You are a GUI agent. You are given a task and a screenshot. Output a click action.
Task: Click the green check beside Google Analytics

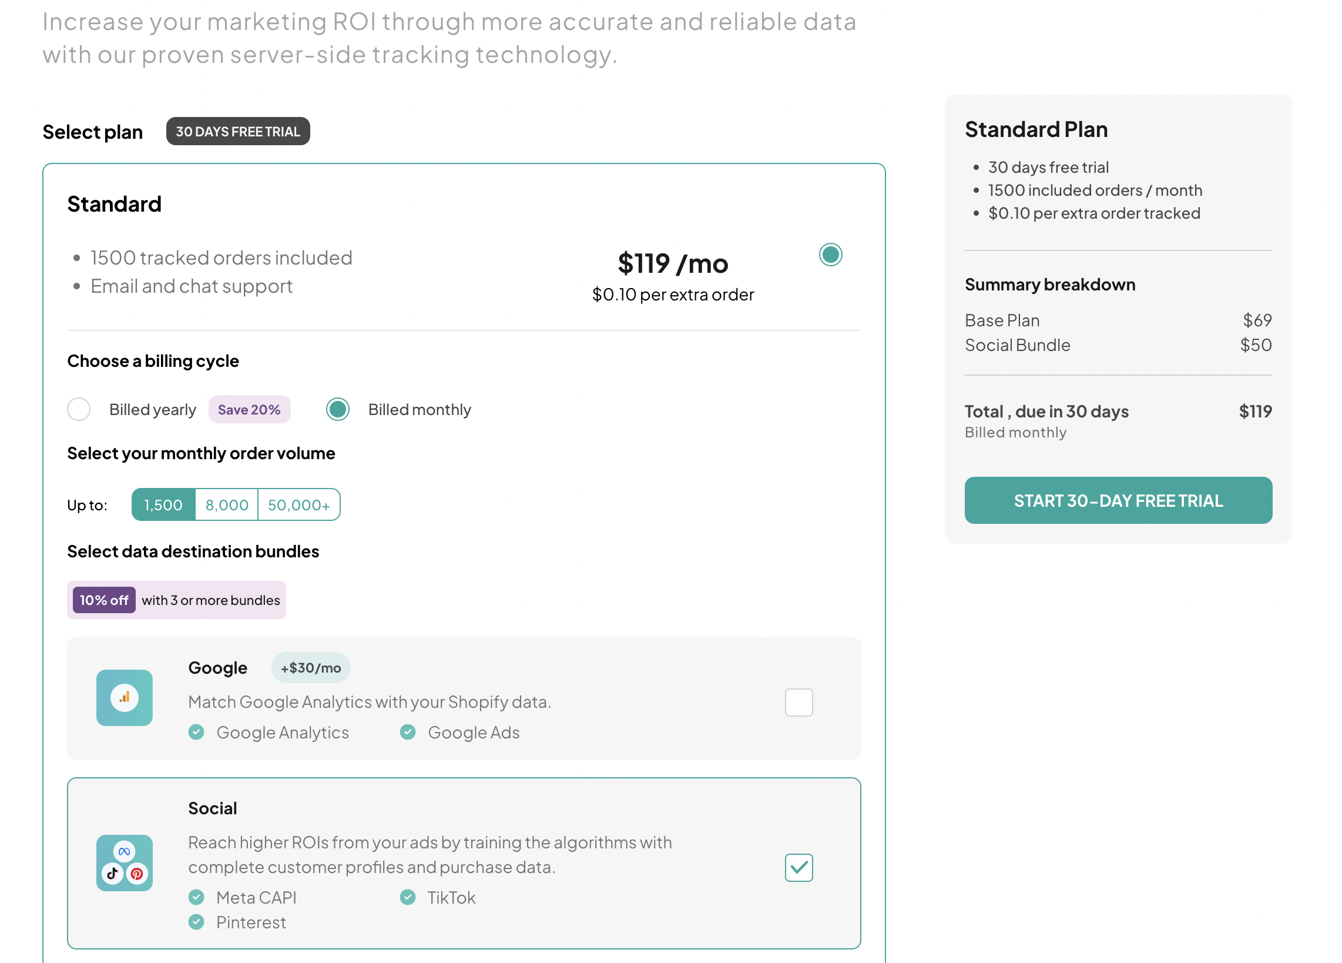pyautogui.click(x=196, y=732)
